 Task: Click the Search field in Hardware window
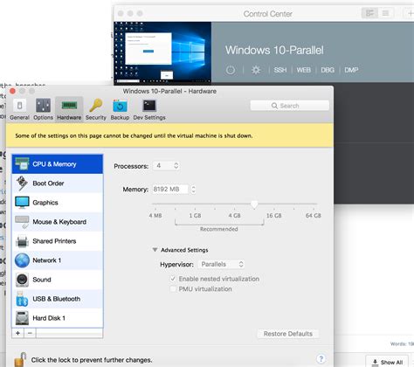pyautogui.click(x=290, y=106)
